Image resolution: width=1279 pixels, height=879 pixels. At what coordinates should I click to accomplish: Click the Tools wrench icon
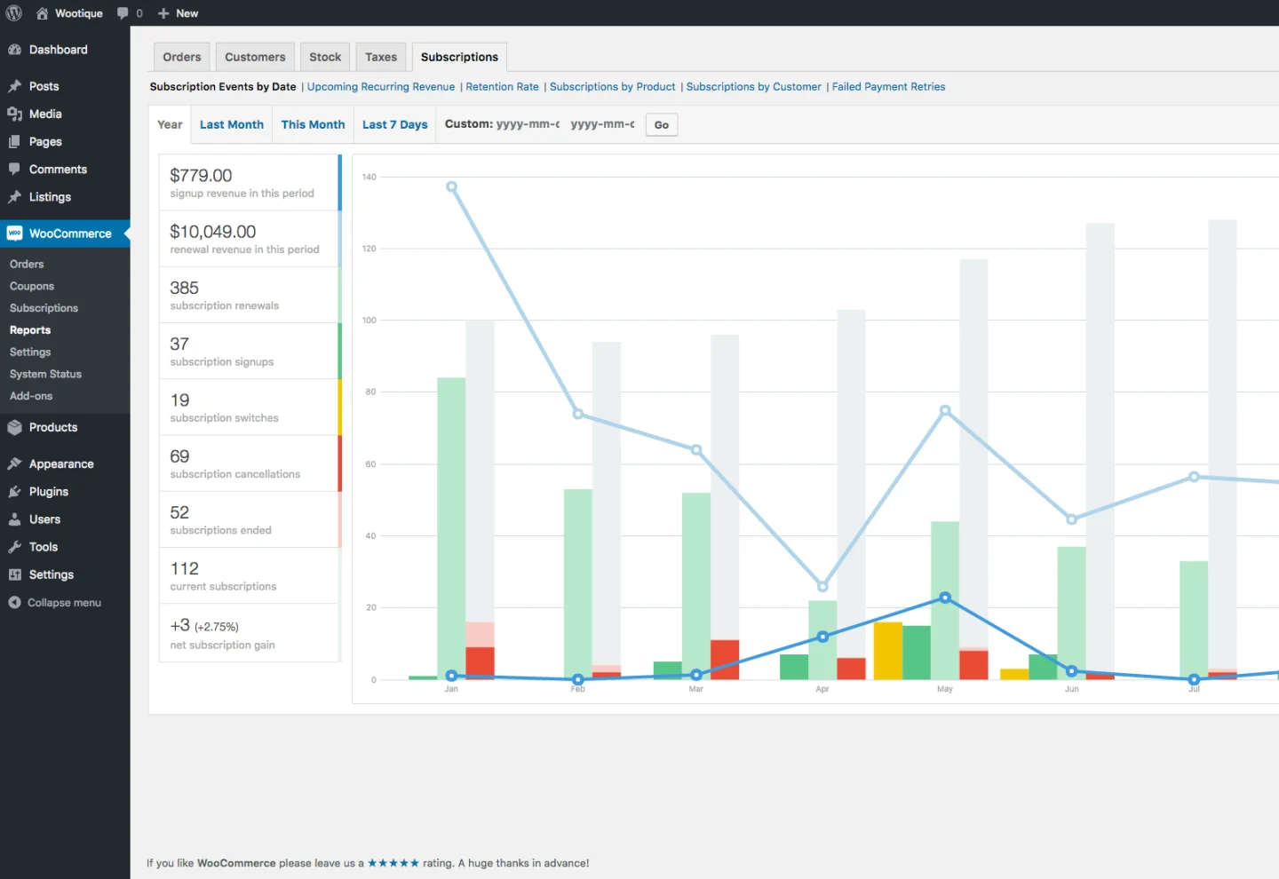14,547
